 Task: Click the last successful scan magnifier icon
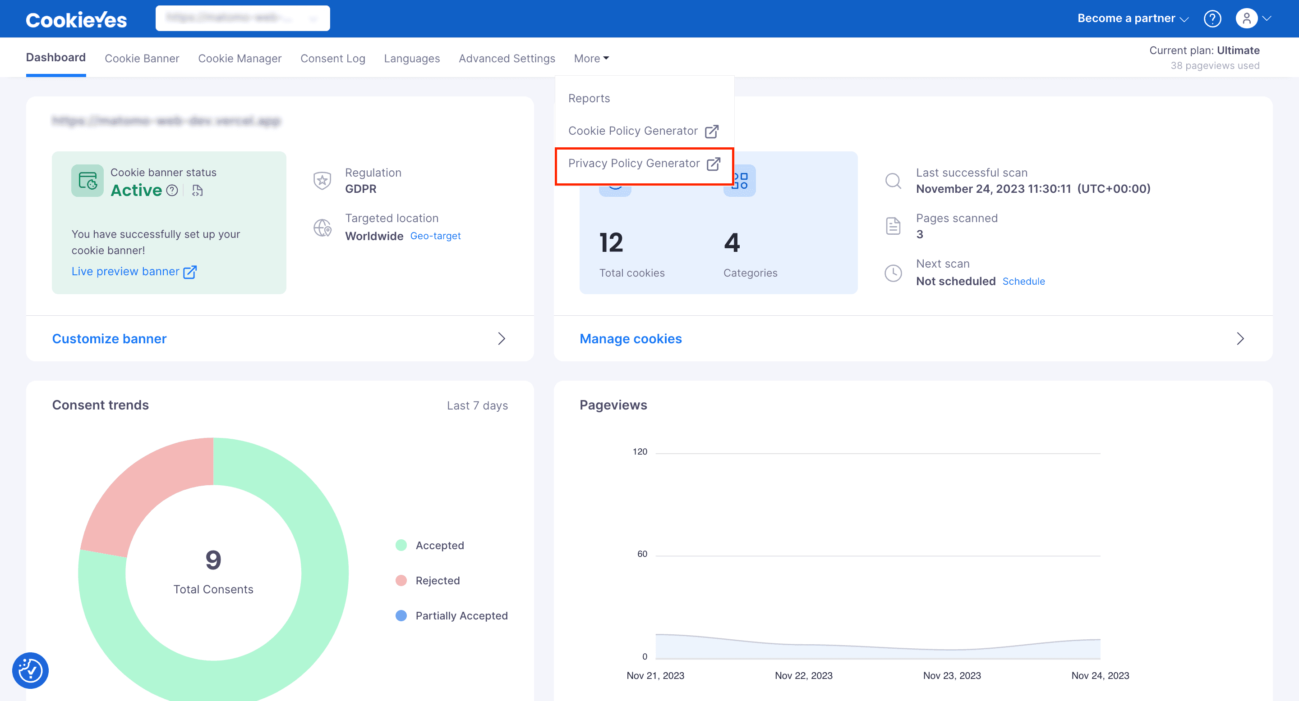point(893,180)
